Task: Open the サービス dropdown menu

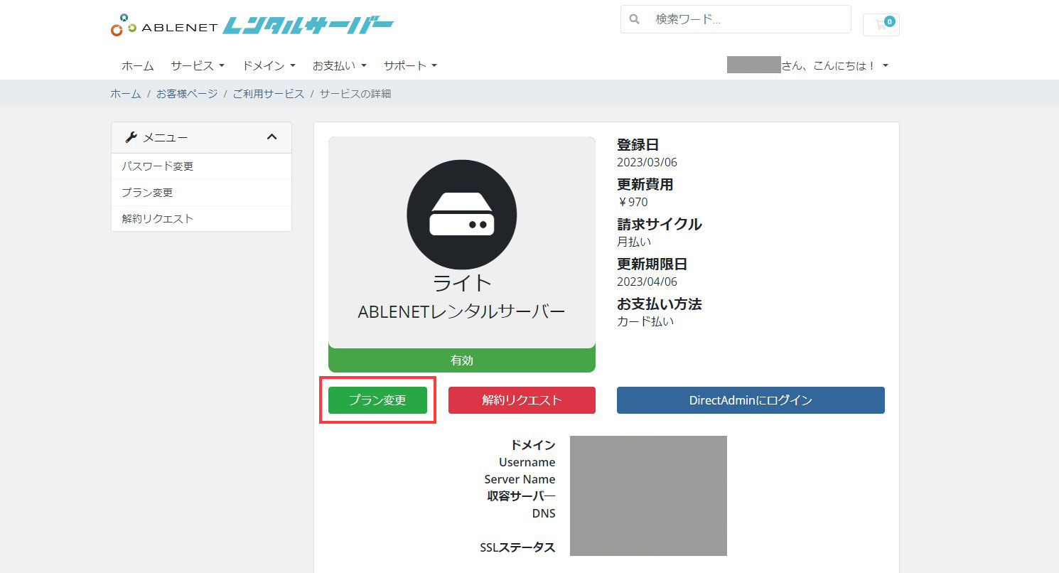Action: point(197,65)
